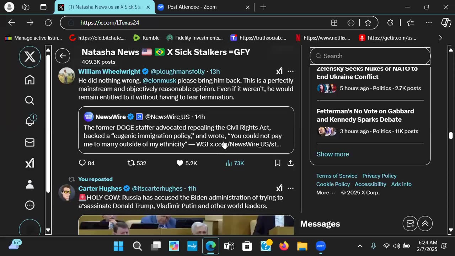455x256 pixels.
Task: Compose new message in Messages drawer
Action: [x=410, y=224]
